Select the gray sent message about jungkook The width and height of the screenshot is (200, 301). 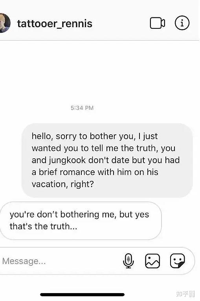(x=107, y=160)
